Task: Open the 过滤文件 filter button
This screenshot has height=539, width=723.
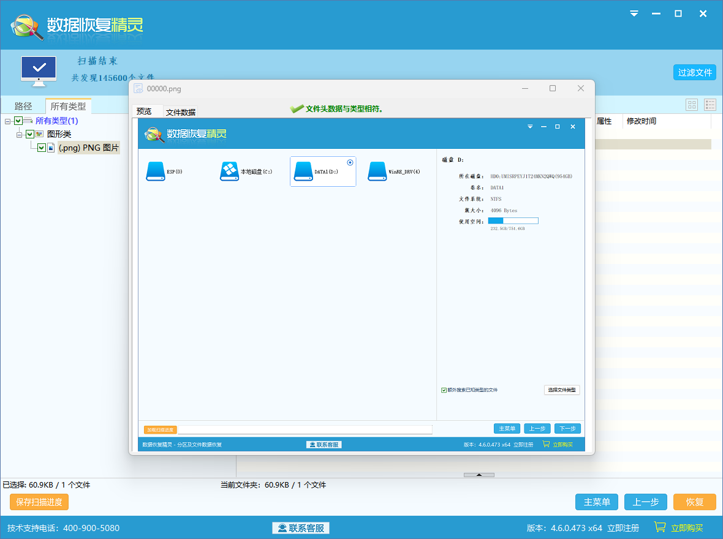Action: coord(695,72)
